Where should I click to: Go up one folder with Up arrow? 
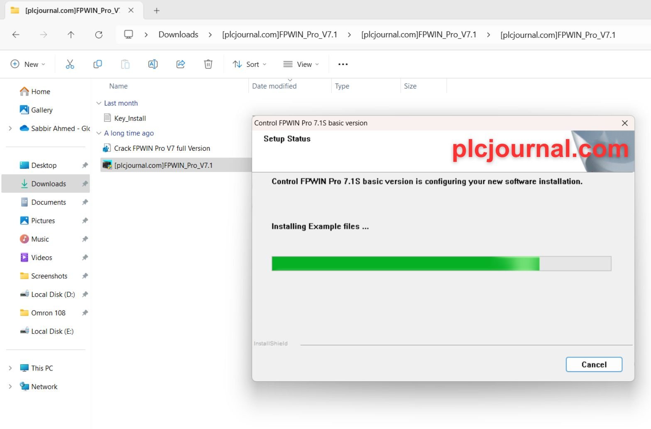[71, 35]
